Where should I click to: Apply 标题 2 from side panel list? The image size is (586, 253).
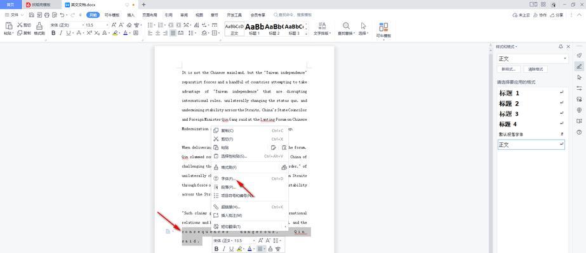tap(531, 104)
